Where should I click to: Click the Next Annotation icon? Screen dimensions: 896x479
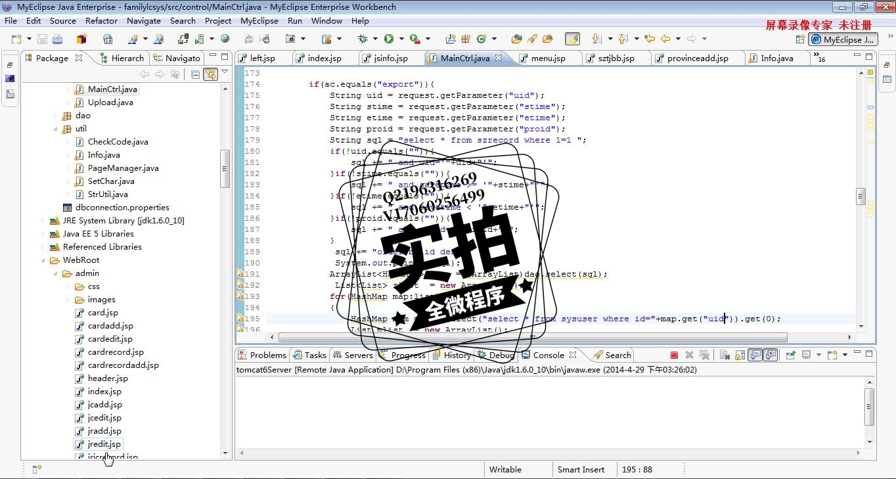click(596, 39)
